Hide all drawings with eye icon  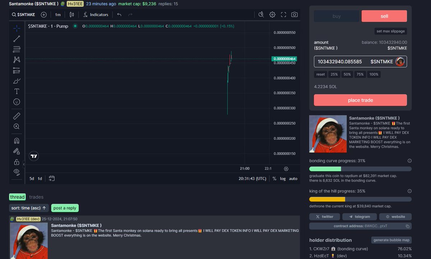(17, 172)
